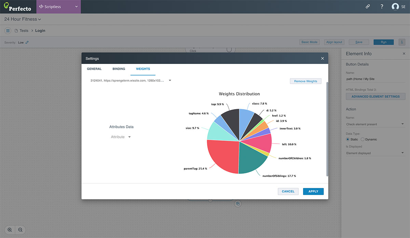Select the WEIGHTS tab
This screenshot has width=410, height=238.
(x=143, y=69)
